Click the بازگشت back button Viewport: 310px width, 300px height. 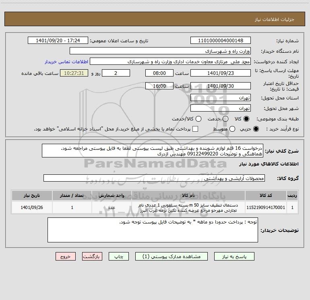(x=92, y=257)
